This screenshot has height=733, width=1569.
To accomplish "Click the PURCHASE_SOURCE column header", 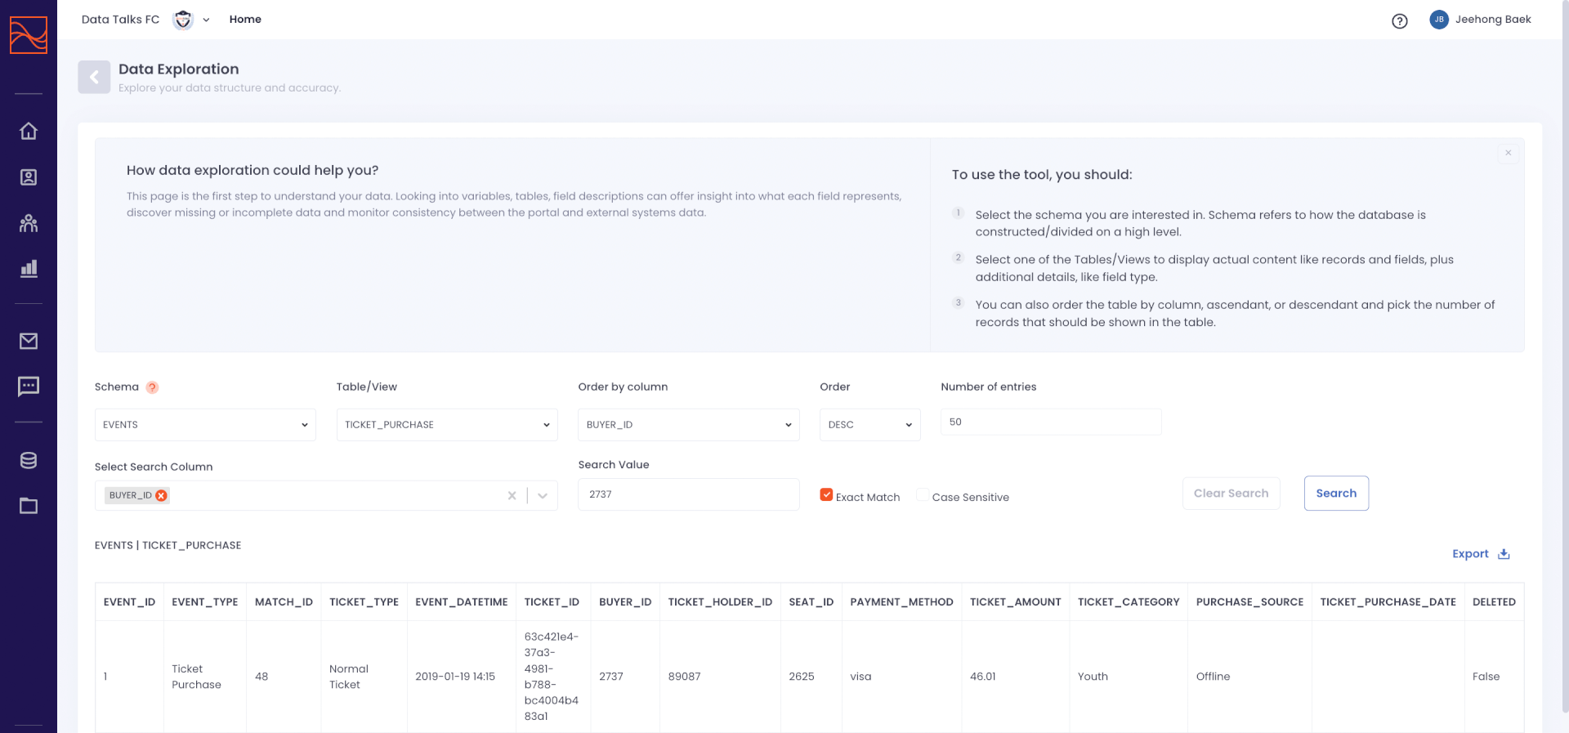I will (1249, 602).
